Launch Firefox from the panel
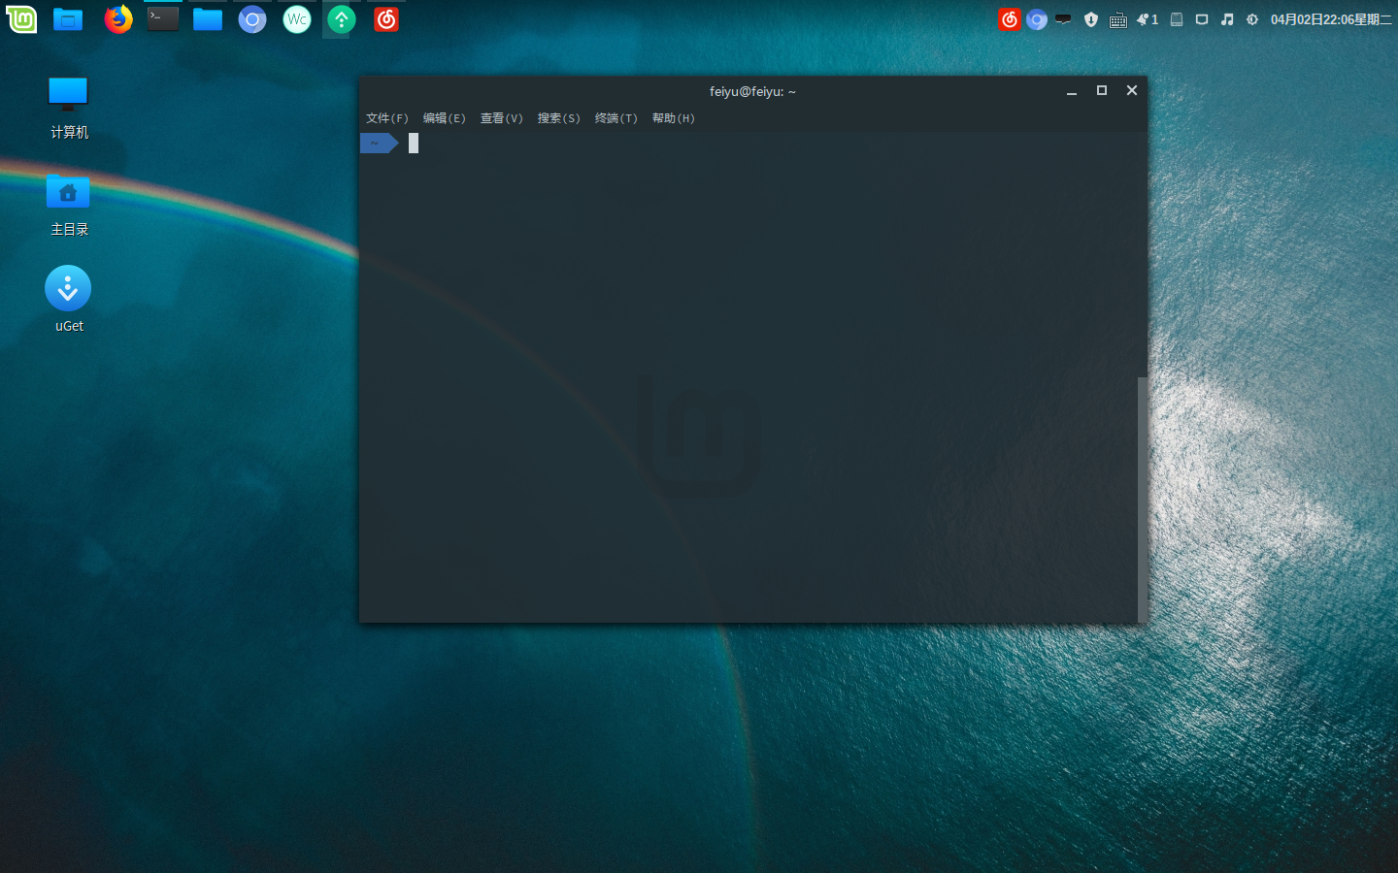Image resolution: width=1398 pixels, height=873 pixels. point(118,18)
